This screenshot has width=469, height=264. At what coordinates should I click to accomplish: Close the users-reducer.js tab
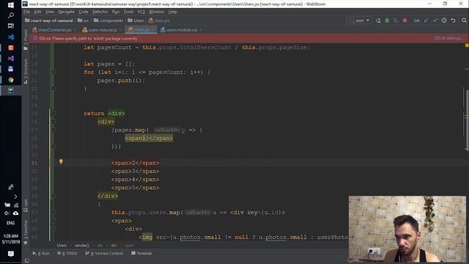pos(120,30)
